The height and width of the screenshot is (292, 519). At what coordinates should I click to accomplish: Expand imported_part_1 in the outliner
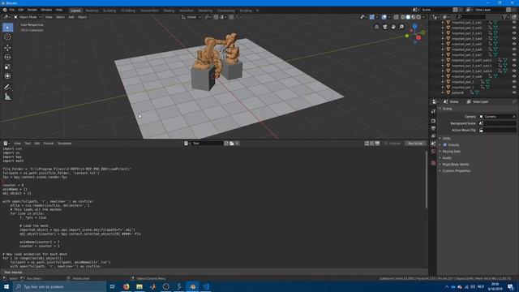[443, 82]
